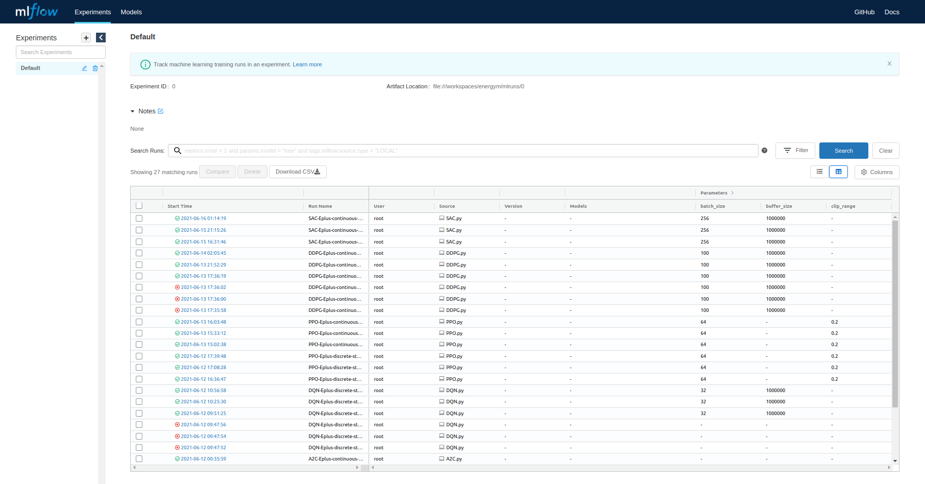This screenshot has height=484, width=925.
Task: Focus the Search Experiments input field
Action: pyautogui.click(x=61, y=52)
